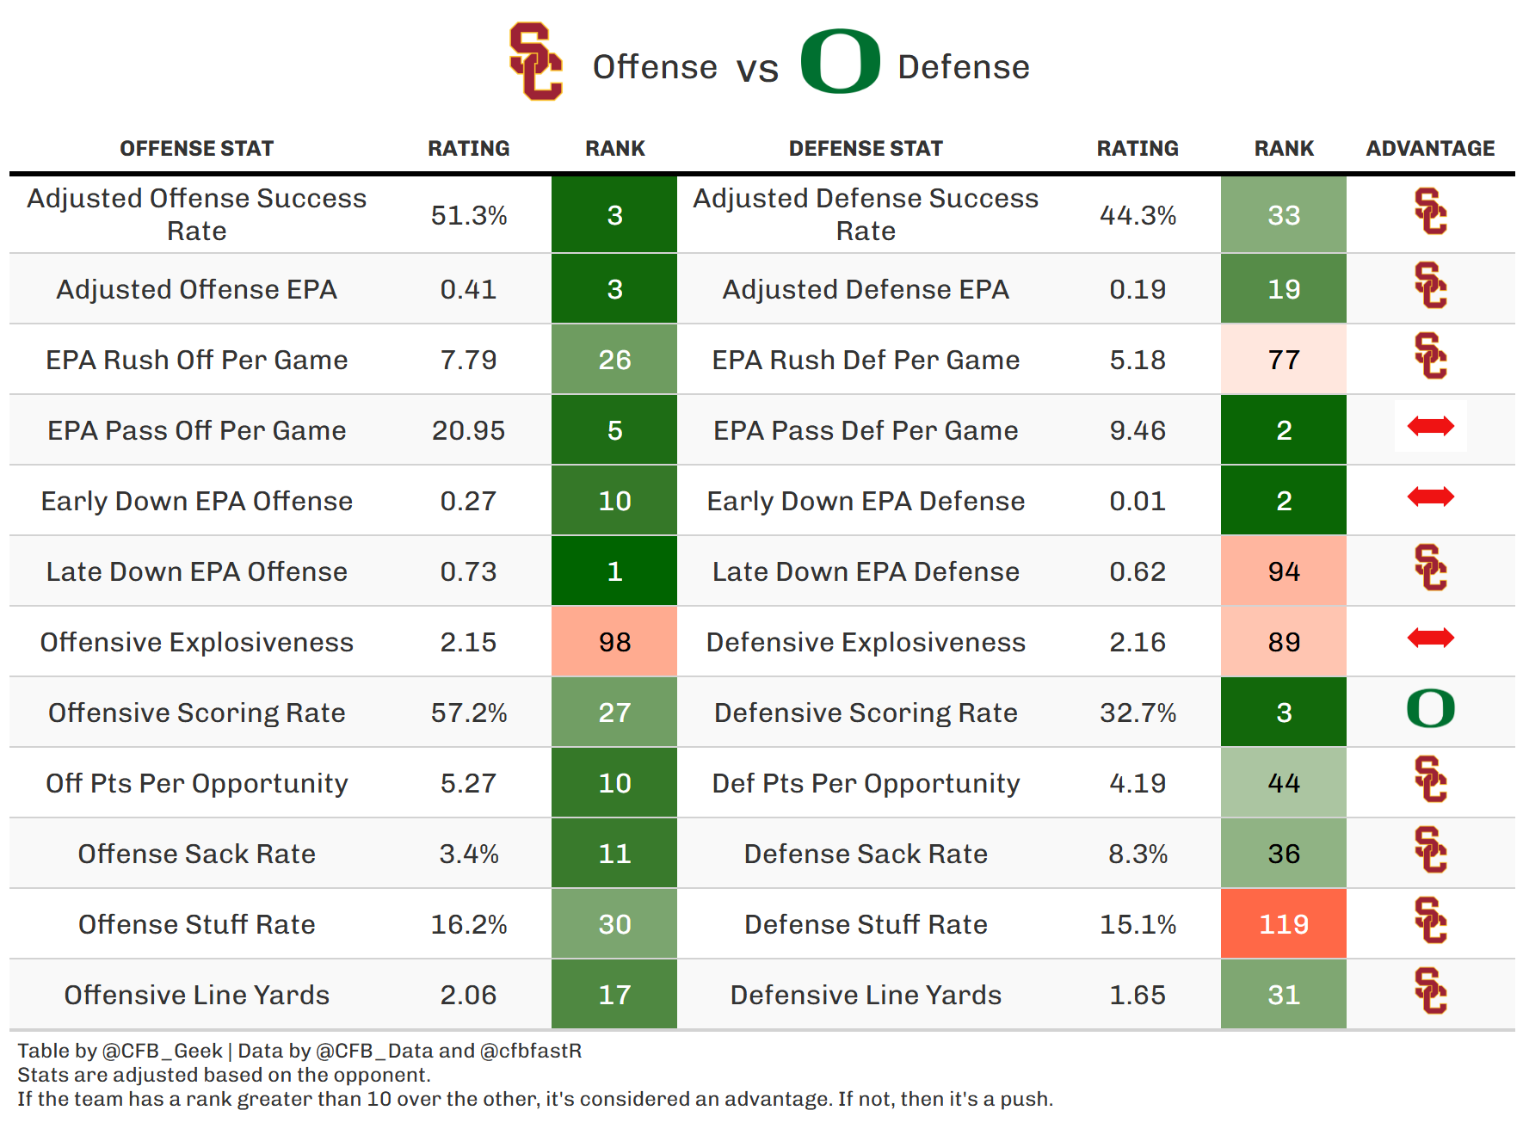
Task: Click the ADVANTAGE column header
Action: click(x=1430, y=149)
